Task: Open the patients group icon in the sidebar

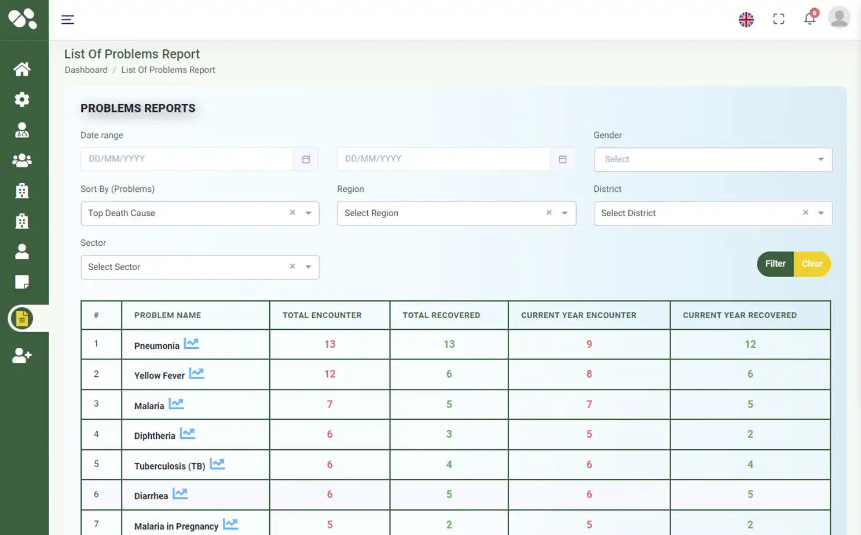Action: pyautogui.click(x=21, y=160)
